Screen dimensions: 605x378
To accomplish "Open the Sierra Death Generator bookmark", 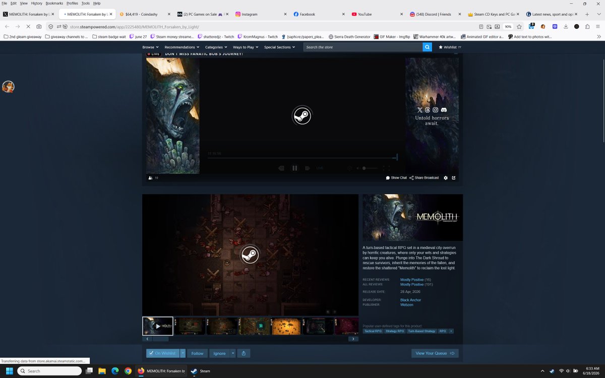I will 349,37.
